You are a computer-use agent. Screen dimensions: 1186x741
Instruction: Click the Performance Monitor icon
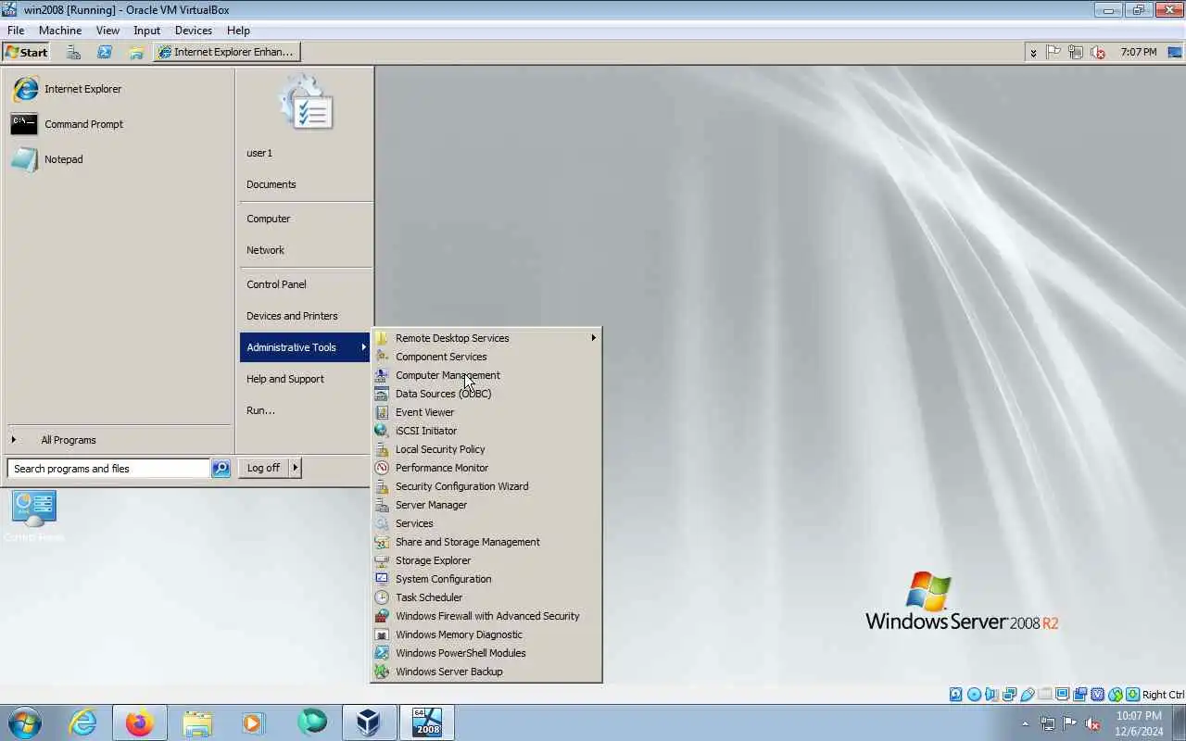382,468
